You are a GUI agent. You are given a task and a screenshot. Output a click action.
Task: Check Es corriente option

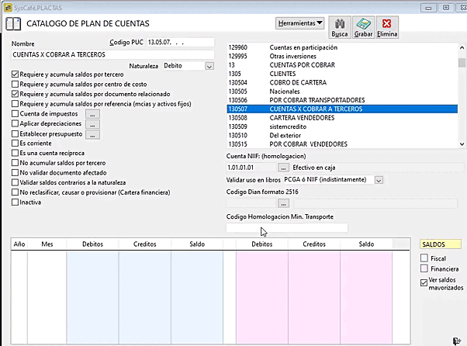tap(15, 144)
